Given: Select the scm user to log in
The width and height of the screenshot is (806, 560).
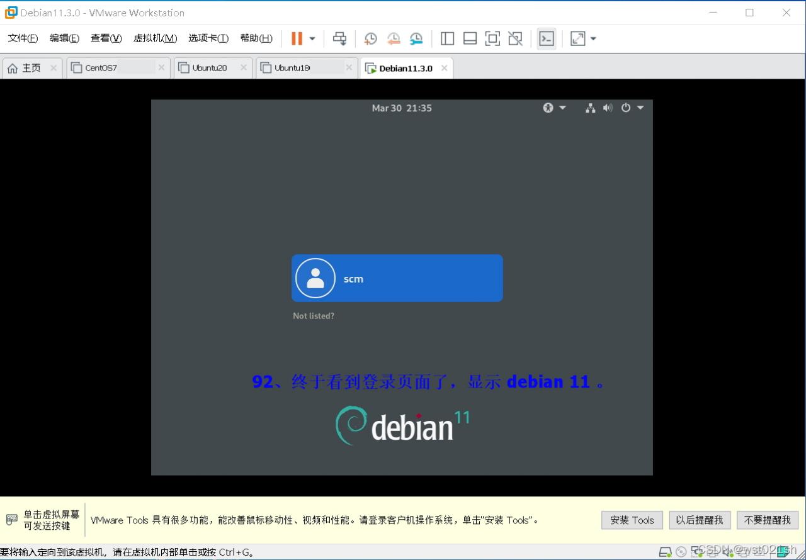Looking at the screenshot, I should click(397, 278).
